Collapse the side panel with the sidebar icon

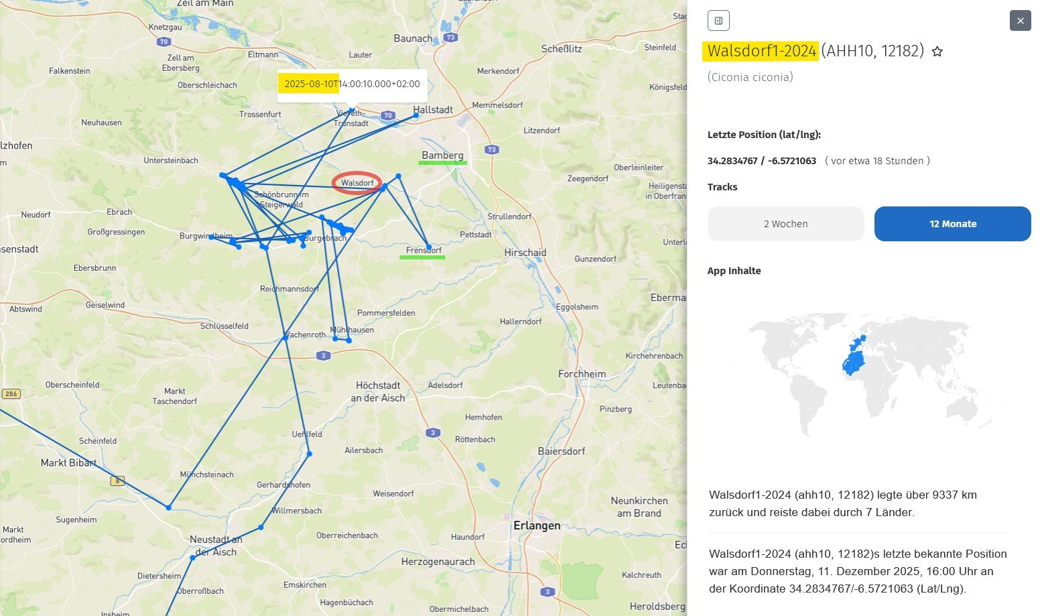point(718,21)
